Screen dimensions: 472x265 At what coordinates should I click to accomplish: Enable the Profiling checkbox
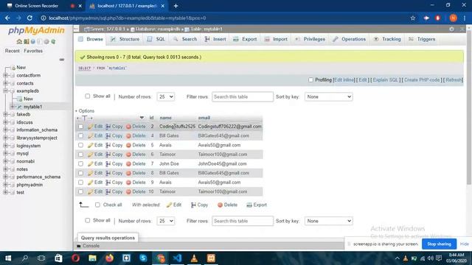click(310, 80)
